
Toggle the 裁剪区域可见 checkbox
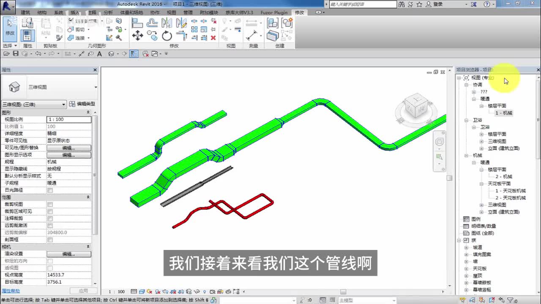click(50, 212)
